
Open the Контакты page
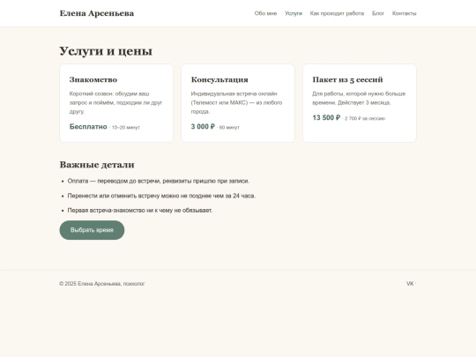tap(404, 13)
